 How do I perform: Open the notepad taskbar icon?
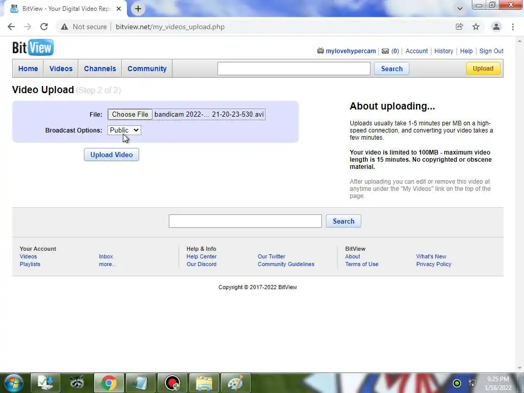141,383
